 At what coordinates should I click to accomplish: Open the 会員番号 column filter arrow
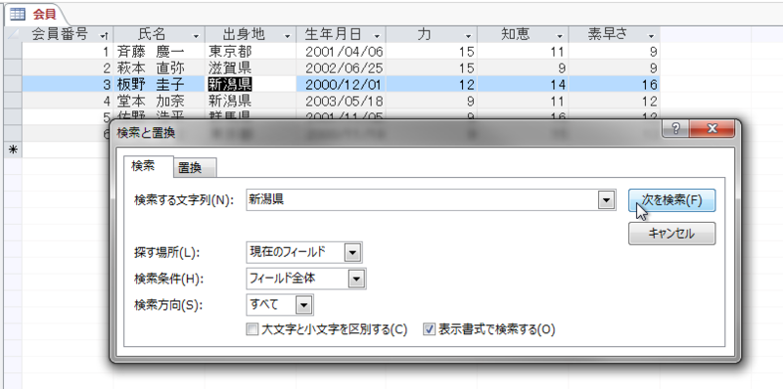104,35
